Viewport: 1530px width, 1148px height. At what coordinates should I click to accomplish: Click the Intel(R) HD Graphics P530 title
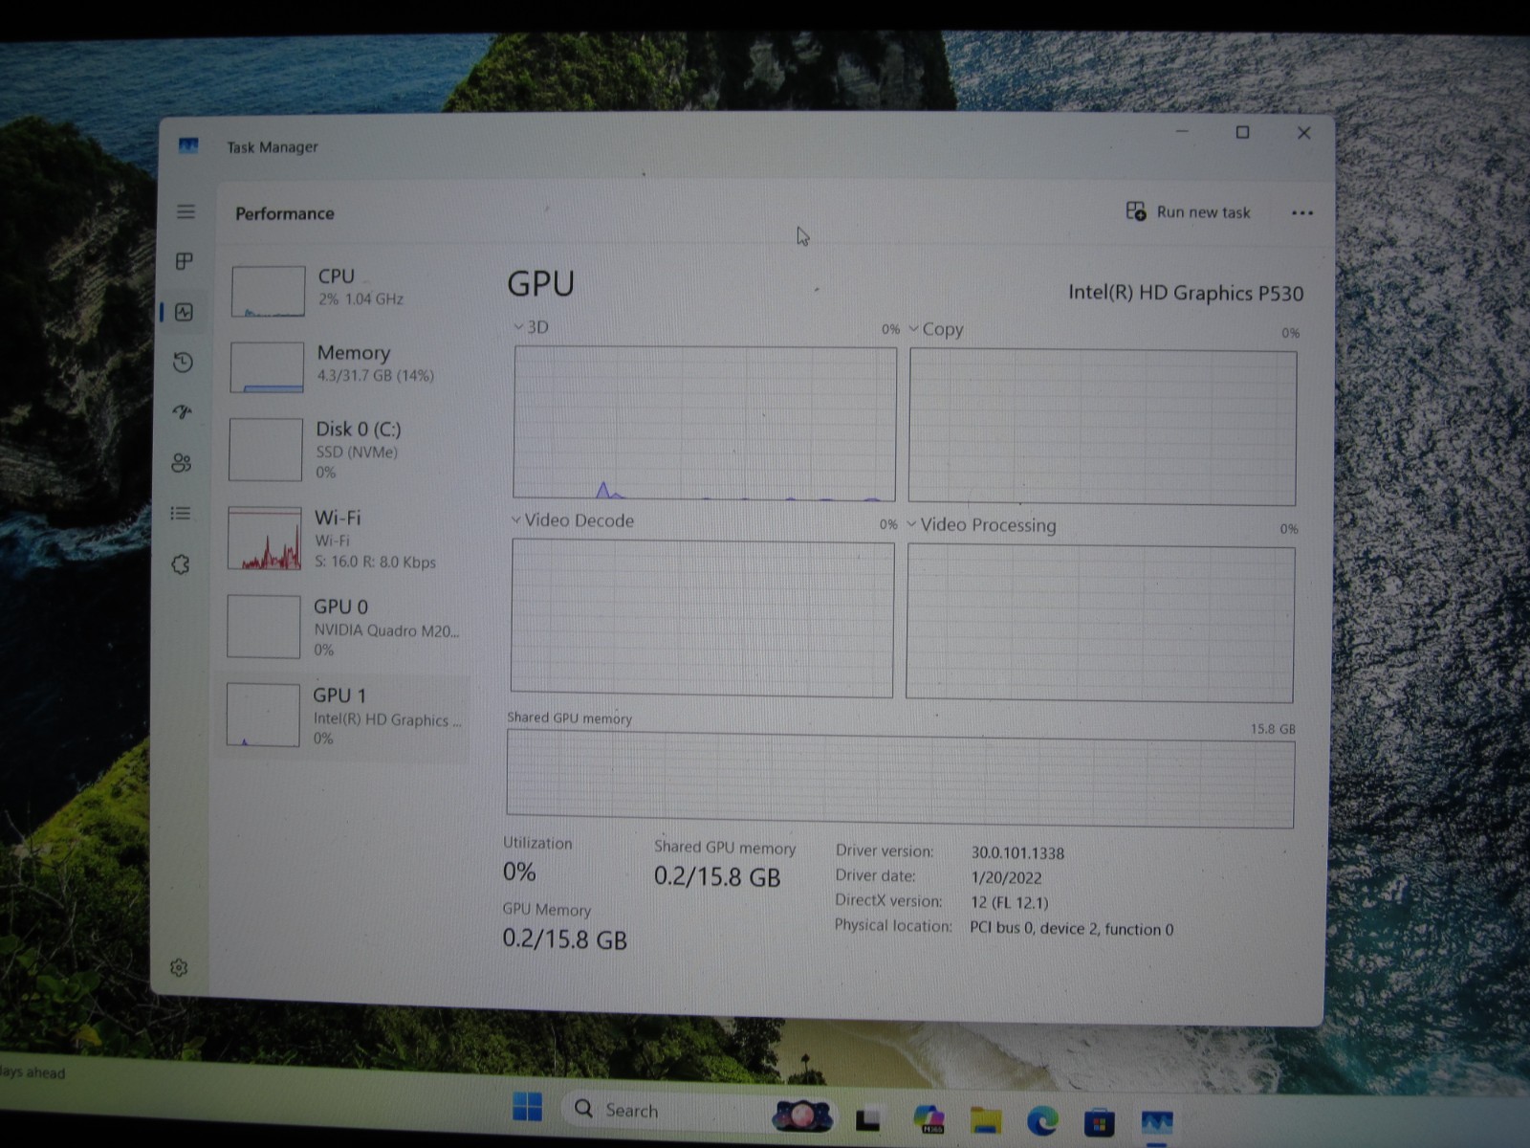click(1186, 293)
